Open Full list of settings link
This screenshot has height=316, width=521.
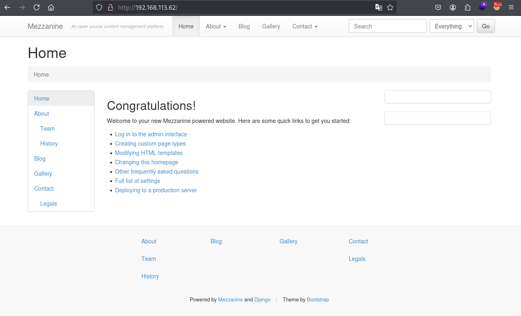tap(137, 181)
